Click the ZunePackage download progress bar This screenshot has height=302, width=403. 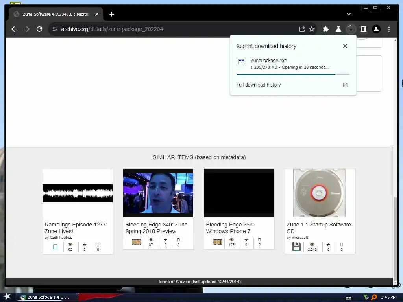[293, 74]
